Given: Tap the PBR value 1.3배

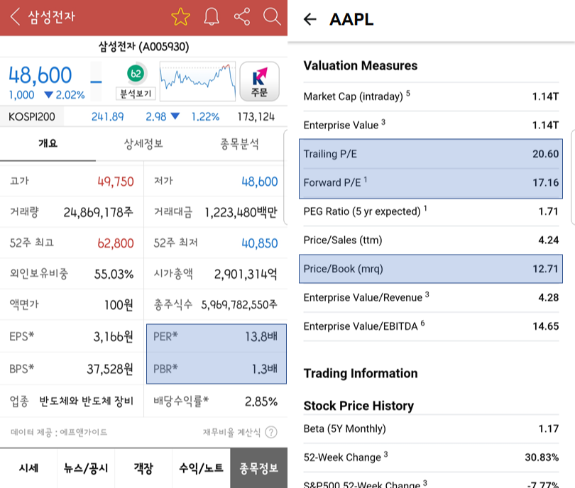Looking at the screenshot, I should pyautogui.click(x=264, y=369).
